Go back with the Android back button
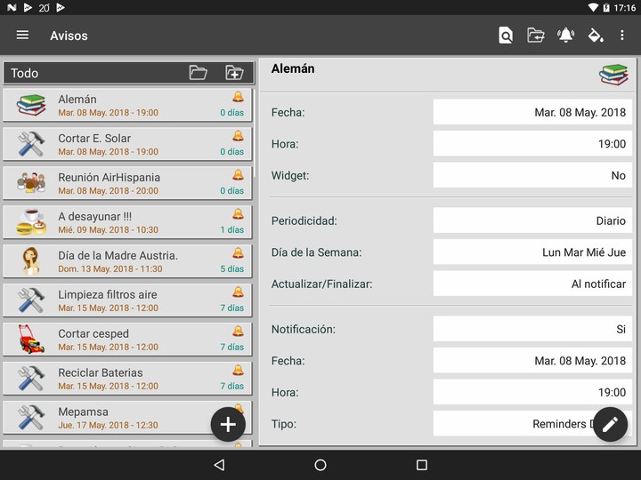 click(x=220, y=465)
